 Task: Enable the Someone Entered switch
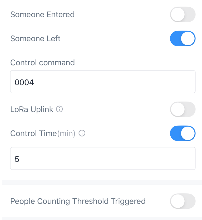point(183,14)
